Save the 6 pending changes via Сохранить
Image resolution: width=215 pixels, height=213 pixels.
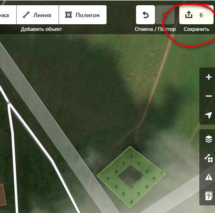tap(196, 15)
